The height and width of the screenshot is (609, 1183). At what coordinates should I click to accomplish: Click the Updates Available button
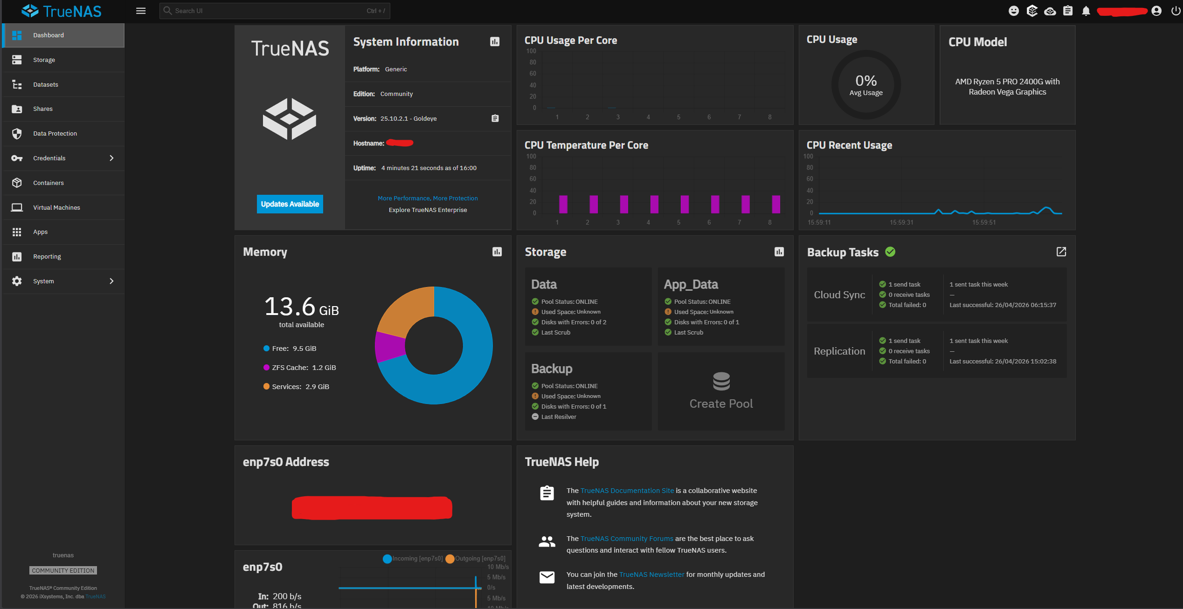coord(290,204)
